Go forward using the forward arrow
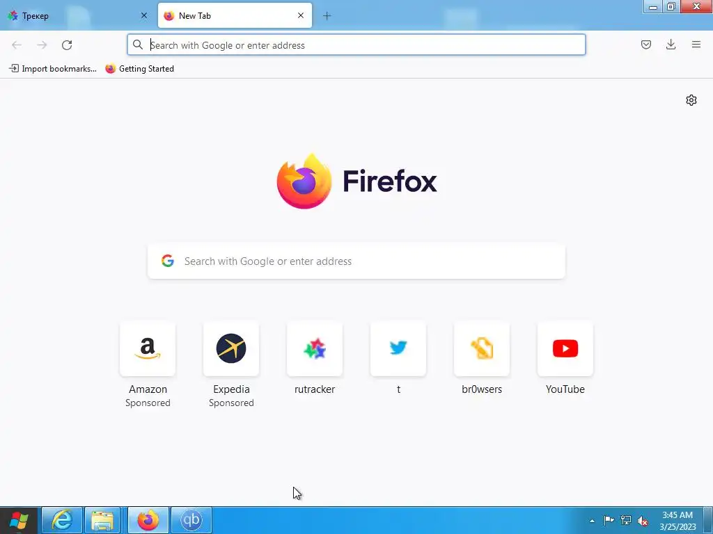Viewport: 713px width, 534px height. coord(42,45)
